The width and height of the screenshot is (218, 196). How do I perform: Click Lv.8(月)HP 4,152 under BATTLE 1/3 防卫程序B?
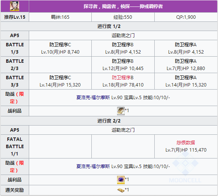123,52
